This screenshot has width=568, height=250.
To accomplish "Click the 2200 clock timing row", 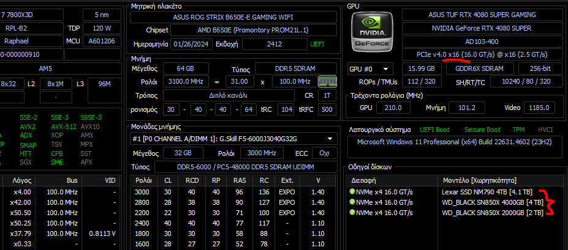I will 233,213.
